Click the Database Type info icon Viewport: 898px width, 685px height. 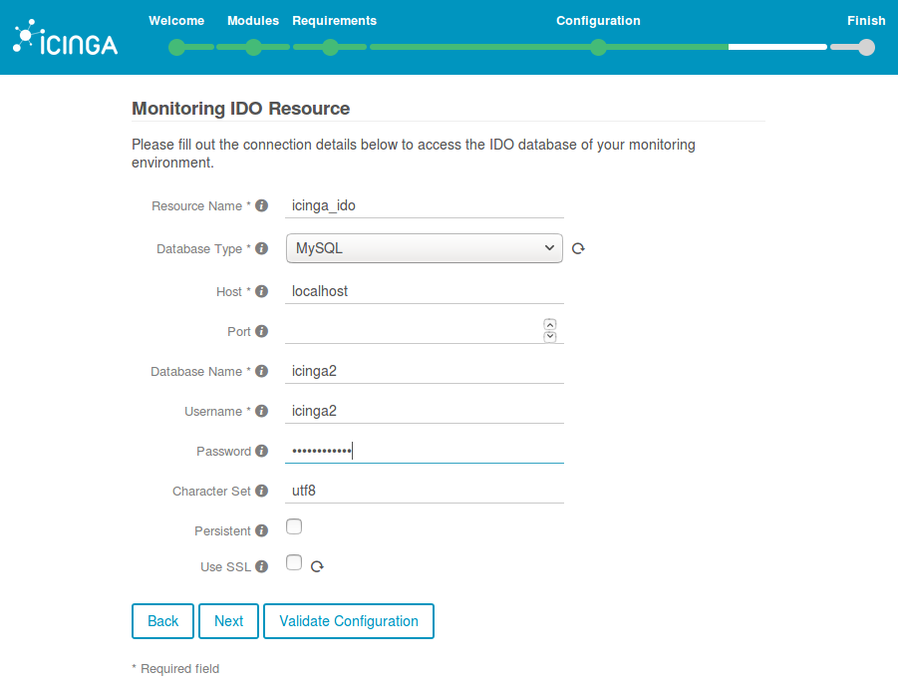click(x=262, y=248)
